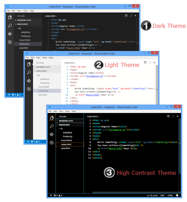187x202 pixels.
Task: Open new.html in dark theme explorer
Action: pos(23,48)
